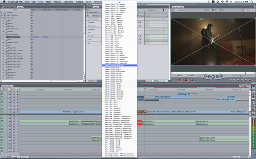The image size is (256, 159).
Task: Toggle auto select on track A5
Action: [x=17, y=126]
